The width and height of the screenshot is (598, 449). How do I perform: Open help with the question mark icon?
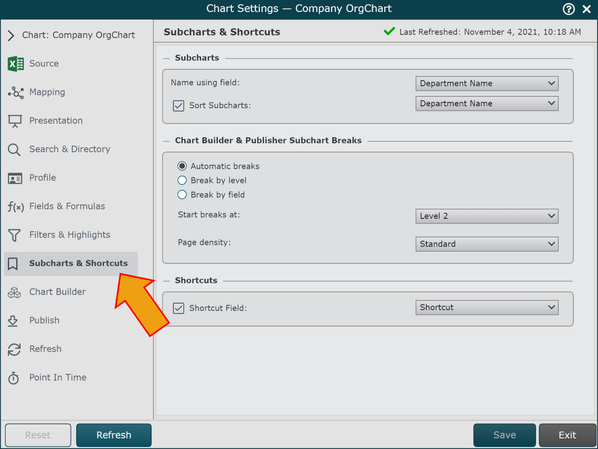[568, 9]
